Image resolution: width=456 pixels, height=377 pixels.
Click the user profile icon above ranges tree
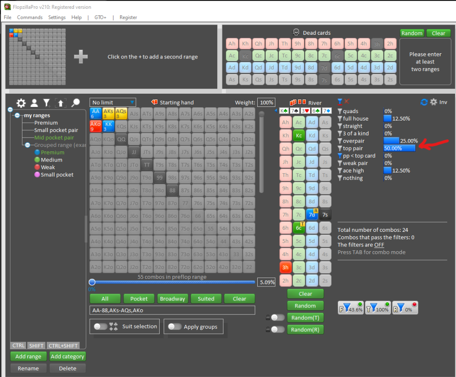pyautogui.click(x=34, y=102)
